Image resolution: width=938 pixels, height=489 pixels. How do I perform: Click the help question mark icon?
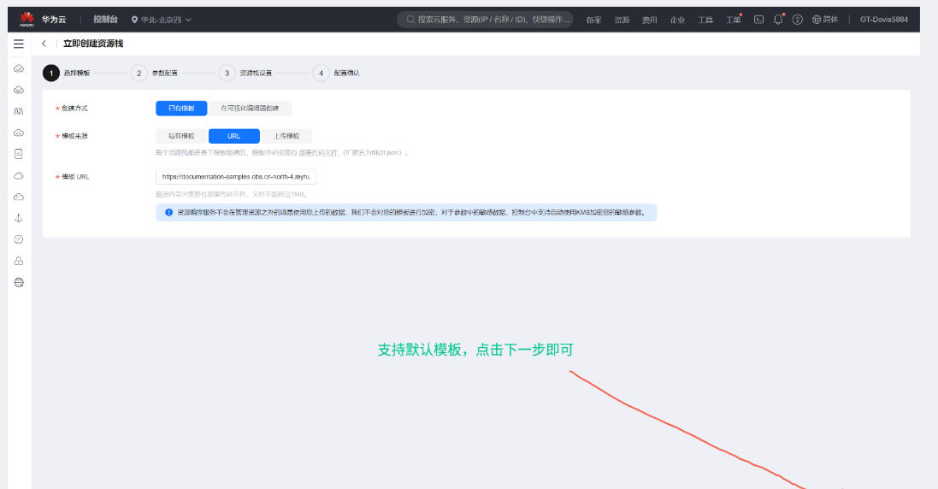[797, 20]
